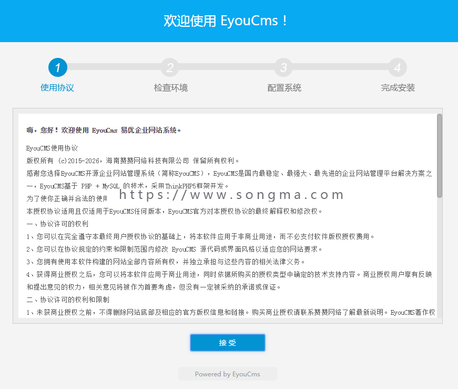Click the 完成安装 step label
This screenshot has height=389, width=458.
coord(398,88)
